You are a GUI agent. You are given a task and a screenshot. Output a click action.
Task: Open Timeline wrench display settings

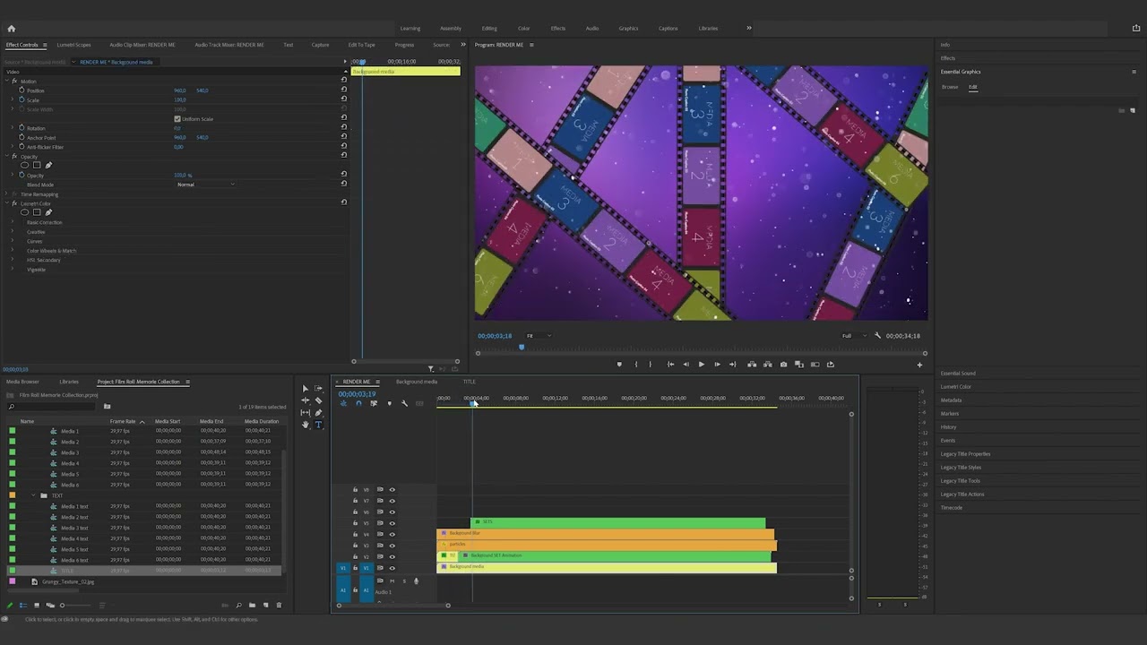[x=404, y=404]
